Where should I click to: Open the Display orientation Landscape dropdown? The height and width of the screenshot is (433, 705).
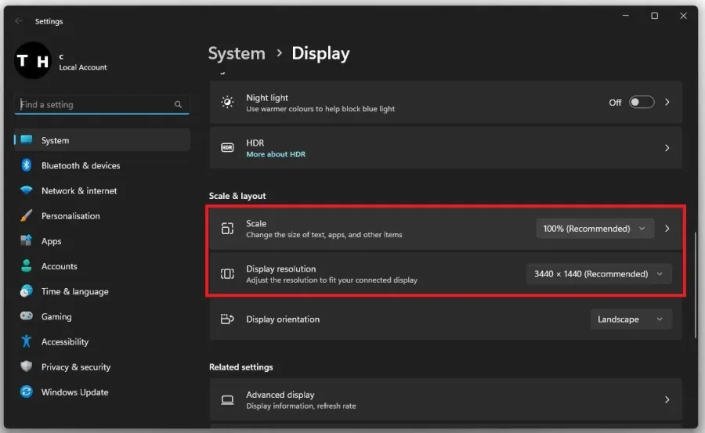(631, 319)
